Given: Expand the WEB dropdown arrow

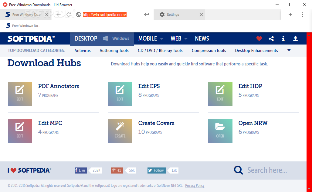Looking at the screenshot, I should click(x=186, y=39).
